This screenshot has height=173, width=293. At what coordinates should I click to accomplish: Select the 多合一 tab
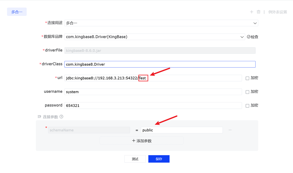point(17,12)
